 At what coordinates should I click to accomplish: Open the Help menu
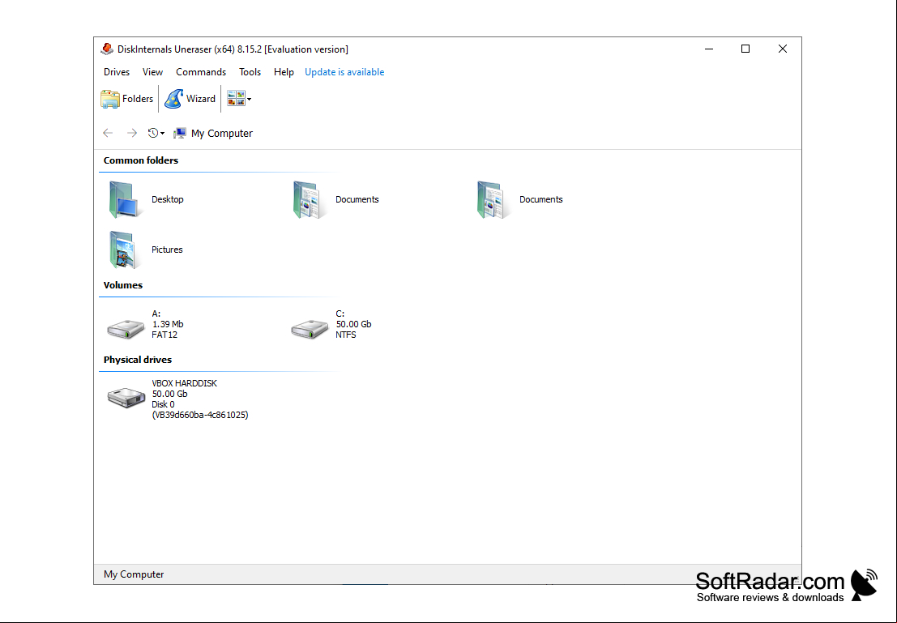tap(284, 72)
